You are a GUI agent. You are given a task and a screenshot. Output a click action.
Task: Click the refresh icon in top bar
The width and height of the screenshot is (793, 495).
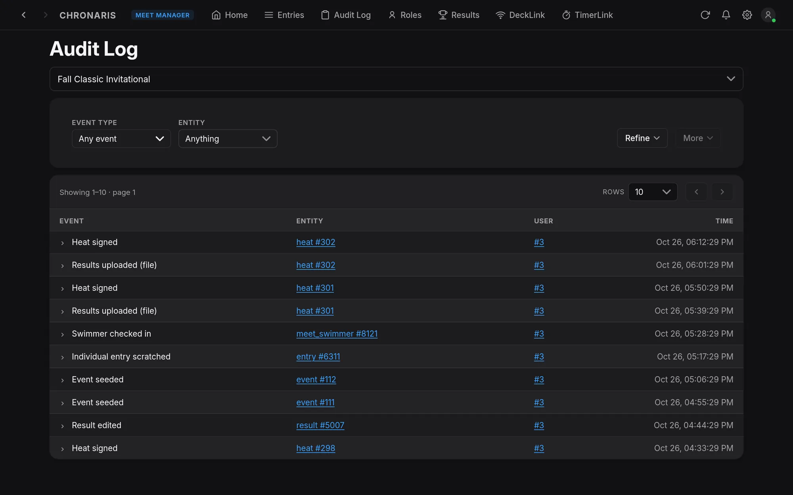pyautogui.click(x=705, y=15)
